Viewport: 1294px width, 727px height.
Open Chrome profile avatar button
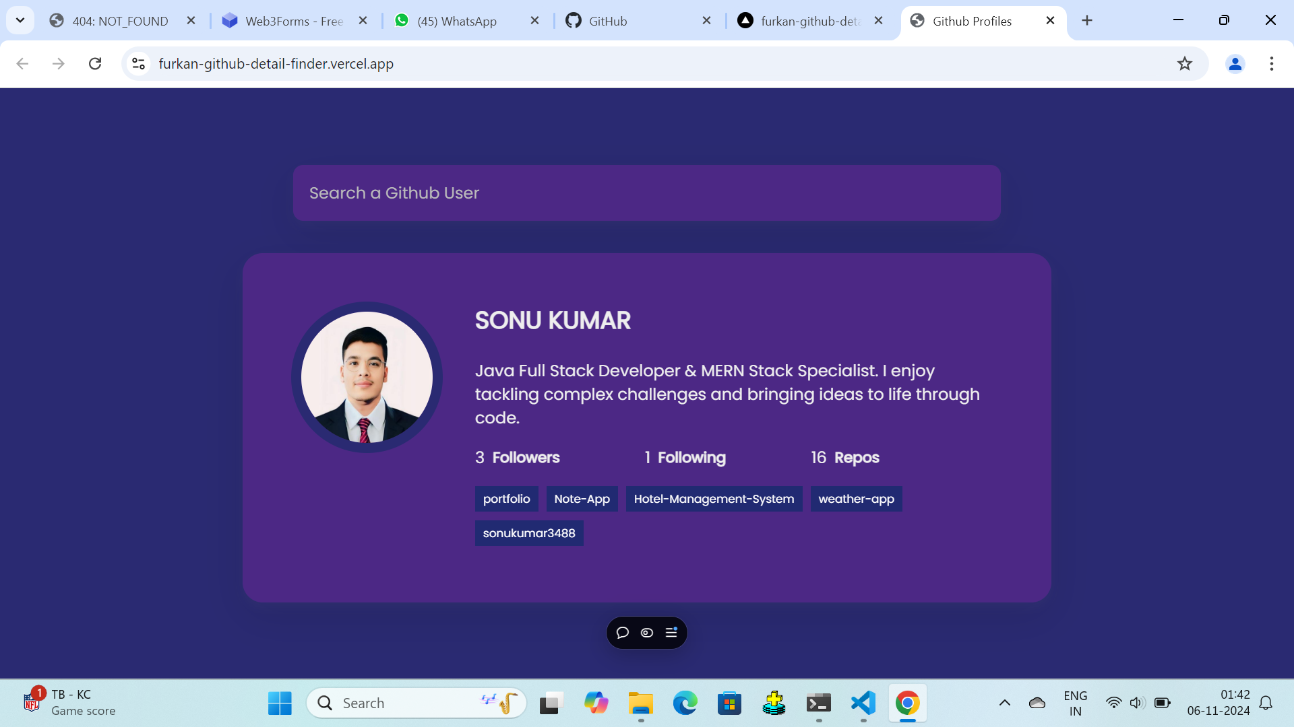point(1235,63)
